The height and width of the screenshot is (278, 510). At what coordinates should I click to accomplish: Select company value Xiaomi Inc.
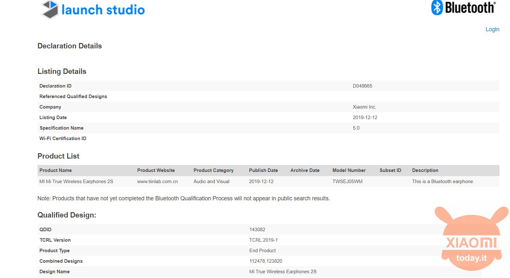tap(364, 107)
